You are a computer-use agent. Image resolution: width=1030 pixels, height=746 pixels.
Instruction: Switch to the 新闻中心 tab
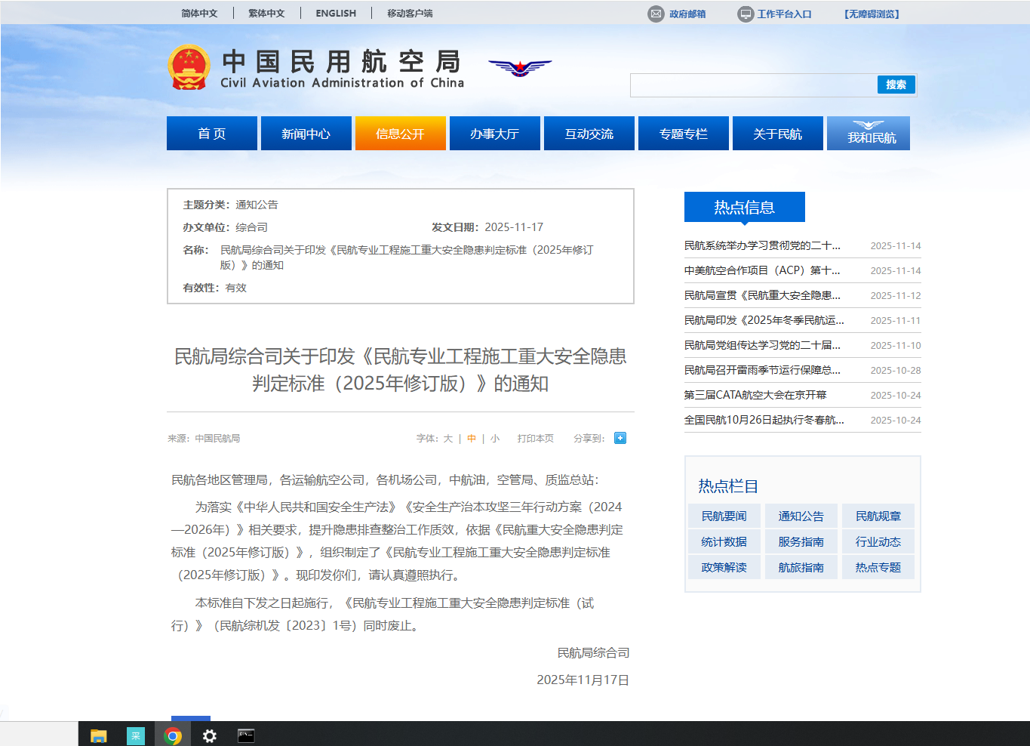[x=306, y=133]
